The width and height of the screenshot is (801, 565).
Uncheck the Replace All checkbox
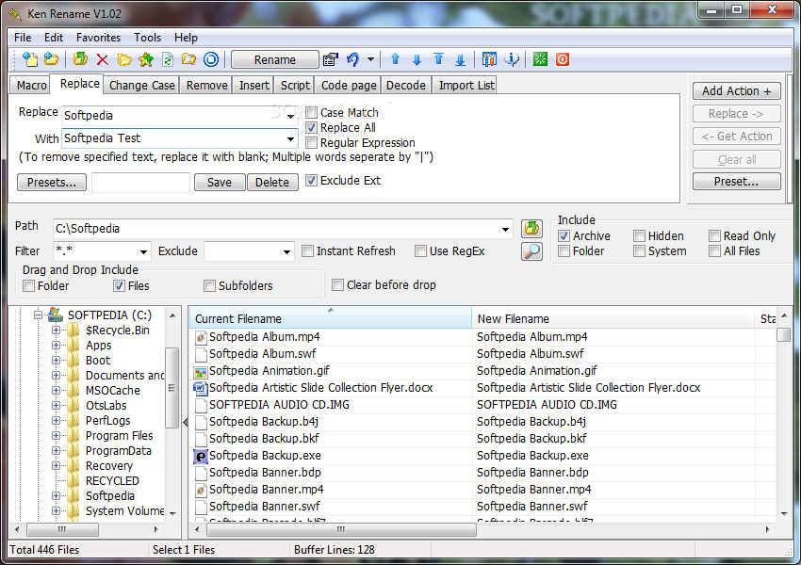point(312,128)
